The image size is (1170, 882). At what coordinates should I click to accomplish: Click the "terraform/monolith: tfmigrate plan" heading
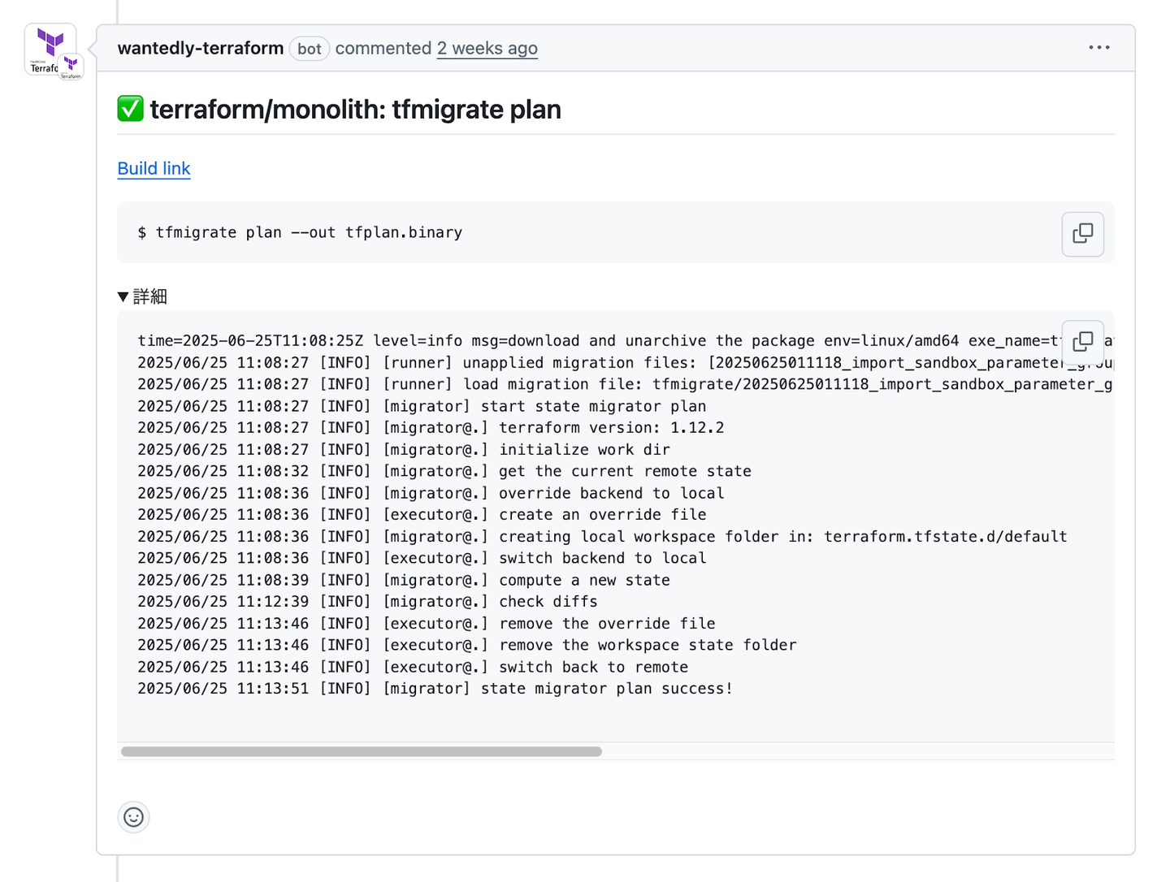point(355,109)
